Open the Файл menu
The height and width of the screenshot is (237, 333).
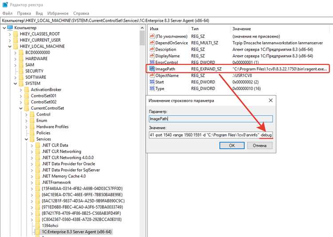point(8,13)
